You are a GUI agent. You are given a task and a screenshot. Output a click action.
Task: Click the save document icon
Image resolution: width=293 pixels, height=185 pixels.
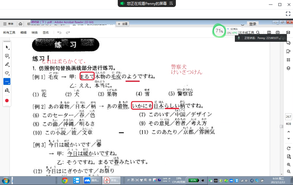[269, 32]
